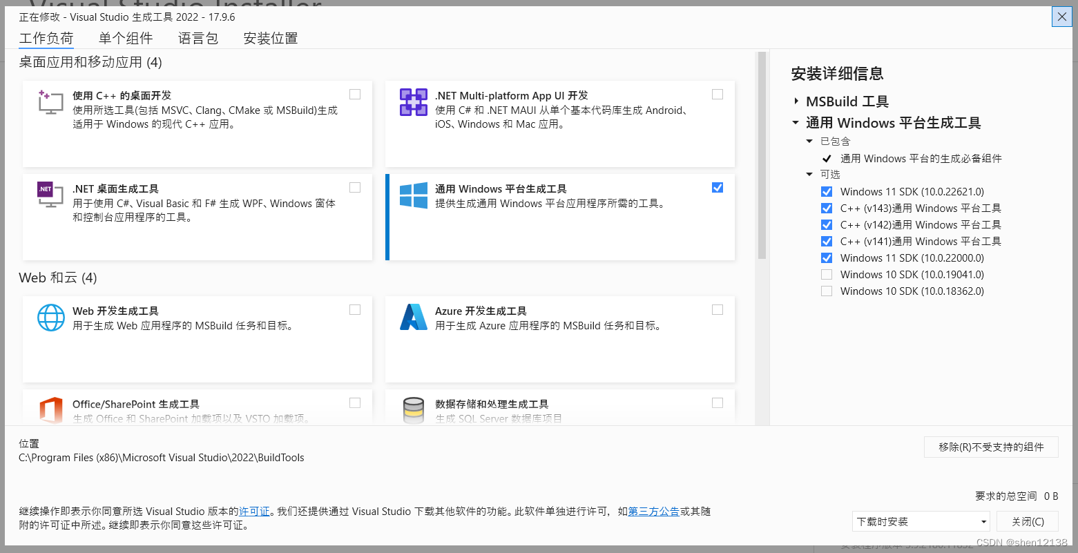Switch to the 语言包 tab
The width and height of the screenshot is (1078, 553).
(x=198, y=38)
